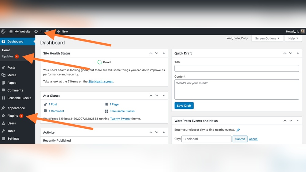Move At a Glance widget down
306x172 pixels.
(x=157, y=95)
